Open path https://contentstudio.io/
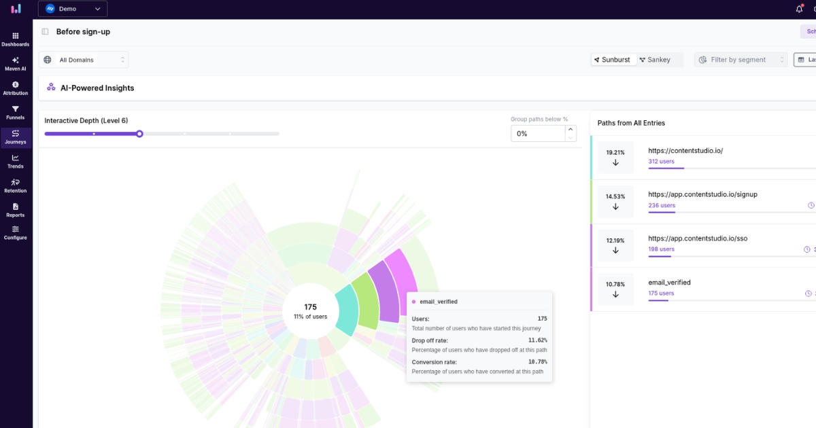This screenshot has height=428, width=816. tap(685, 151)
